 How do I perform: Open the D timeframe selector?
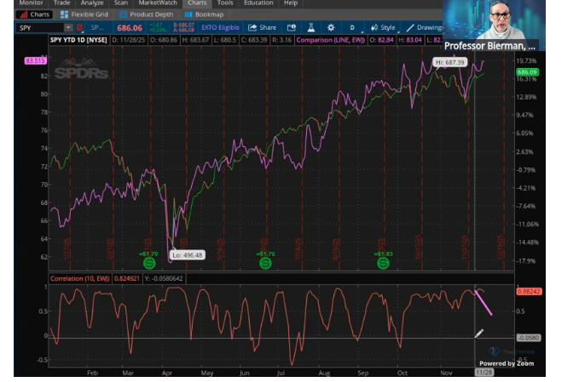(351, 28)
